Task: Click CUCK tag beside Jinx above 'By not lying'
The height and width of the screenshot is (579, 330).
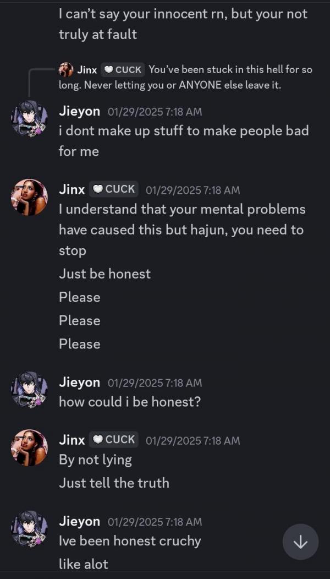Action: 114,440
